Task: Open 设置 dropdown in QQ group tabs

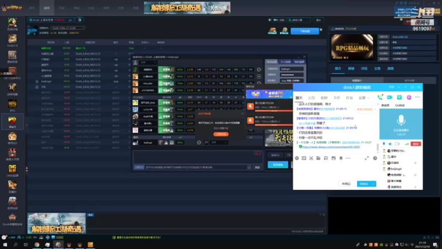Action: pos(364,98)
